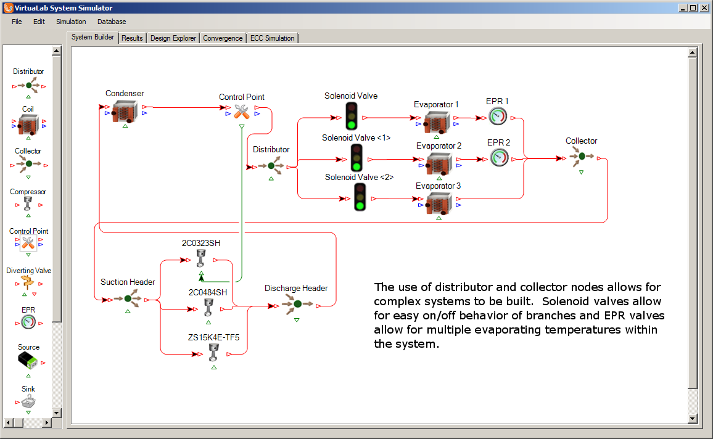This screenshot has width=713, height=439.
Task: Click the Sink palette icon
Action: 28,403
